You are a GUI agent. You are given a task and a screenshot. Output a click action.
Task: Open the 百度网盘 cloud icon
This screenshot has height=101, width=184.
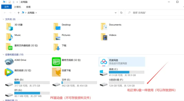click(x=104, y=62)
